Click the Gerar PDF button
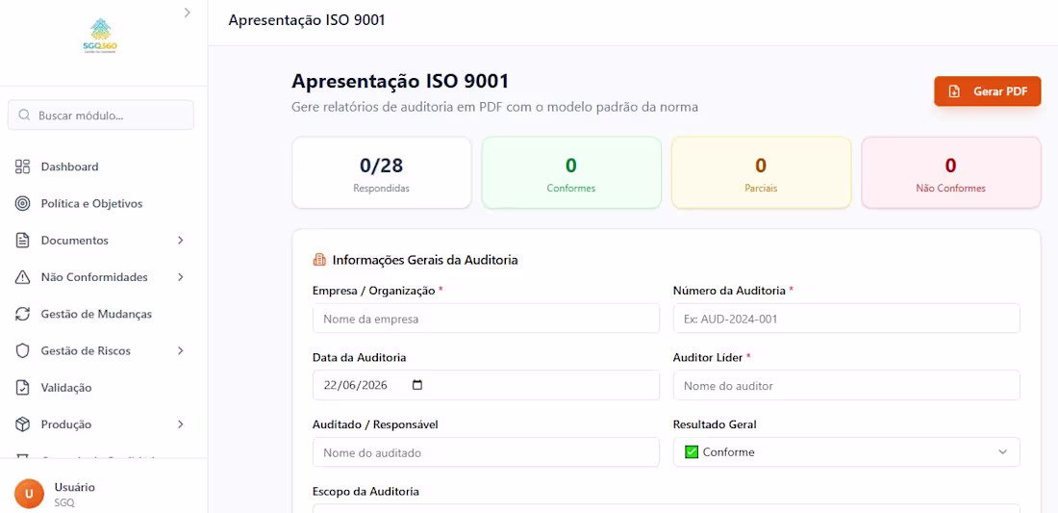The width and height of the screenshot is (1058, 513). pyautogui.click(x=987, y=91)
